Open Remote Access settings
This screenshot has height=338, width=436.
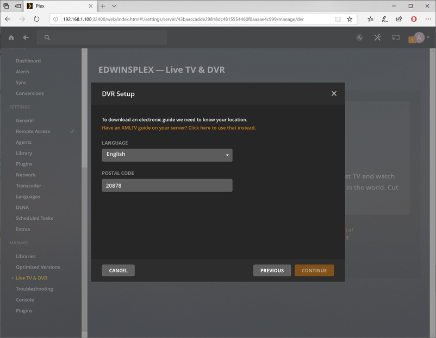33,131
